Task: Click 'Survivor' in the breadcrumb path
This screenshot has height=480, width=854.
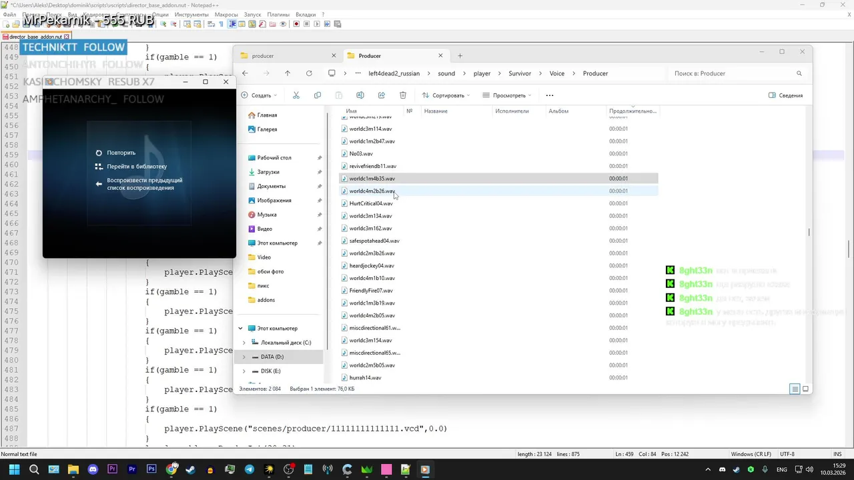Action: click(x=520, y=73)
